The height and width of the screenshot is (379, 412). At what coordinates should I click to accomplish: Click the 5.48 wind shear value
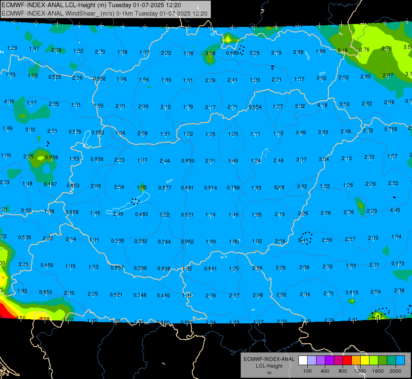pos(279,187)
